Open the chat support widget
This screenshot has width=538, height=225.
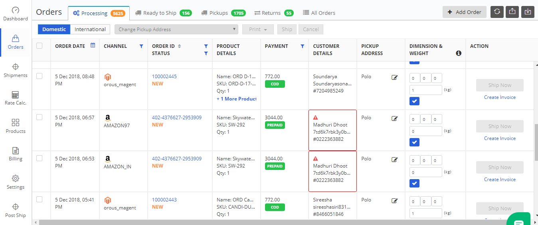(518, 220)
